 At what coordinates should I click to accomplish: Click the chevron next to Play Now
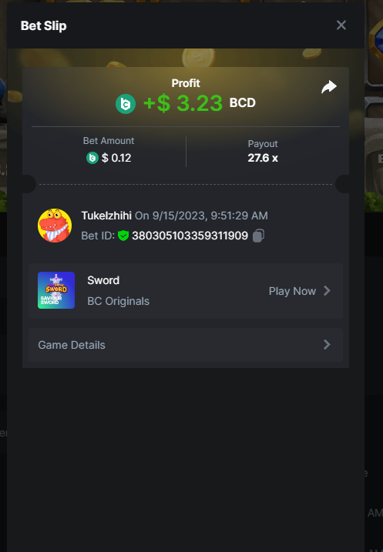pyautogui.click(x=327, y=291)
